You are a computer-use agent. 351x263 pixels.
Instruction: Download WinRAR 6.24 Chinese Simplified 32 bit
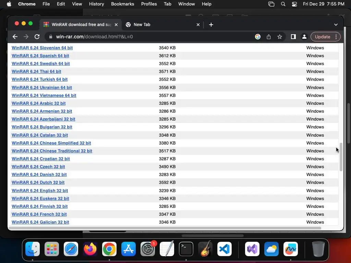51,143
